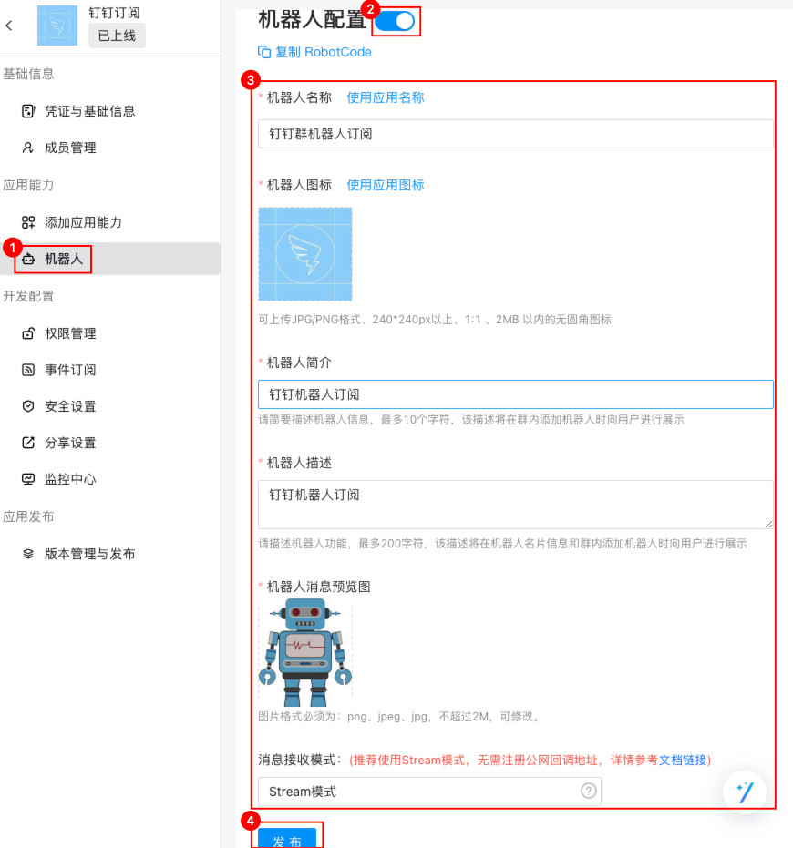Open 分享设置 menu item
793x848 pixels.
point(110,443)
